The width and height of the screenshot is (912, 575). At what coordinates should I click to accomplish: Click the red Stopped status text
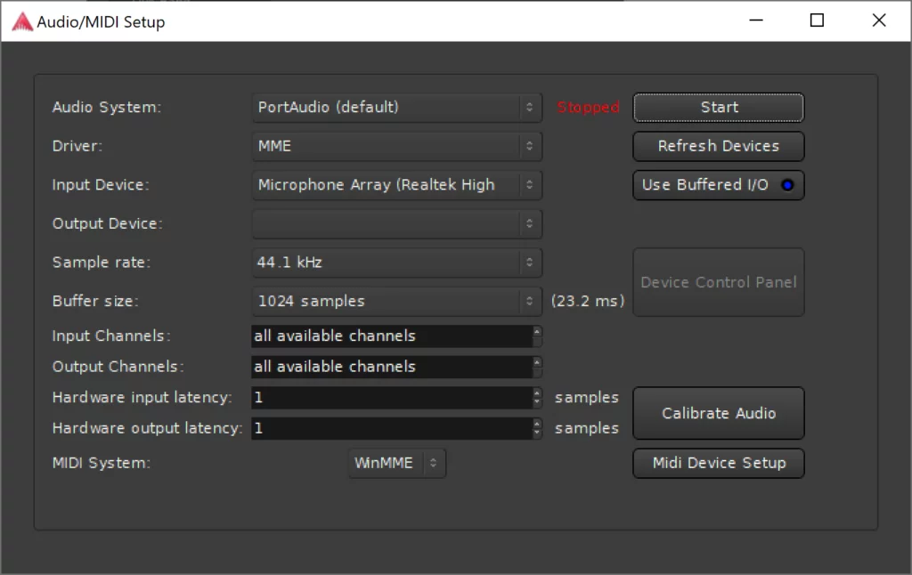pyautogui.click(x=588, y=108)
